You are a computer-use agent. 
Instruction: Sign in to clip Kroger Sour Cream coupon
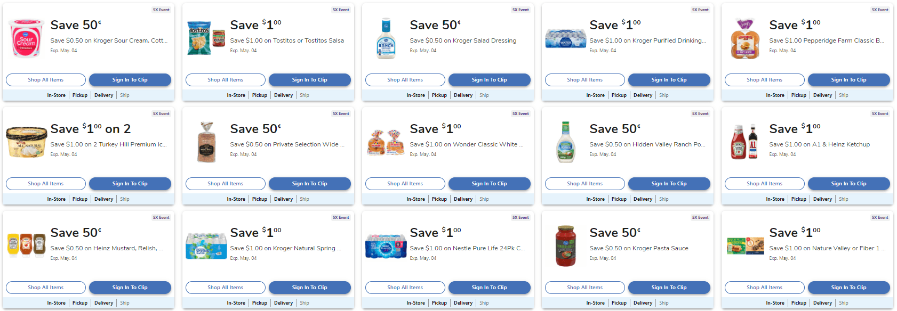[x=130, y=80]
